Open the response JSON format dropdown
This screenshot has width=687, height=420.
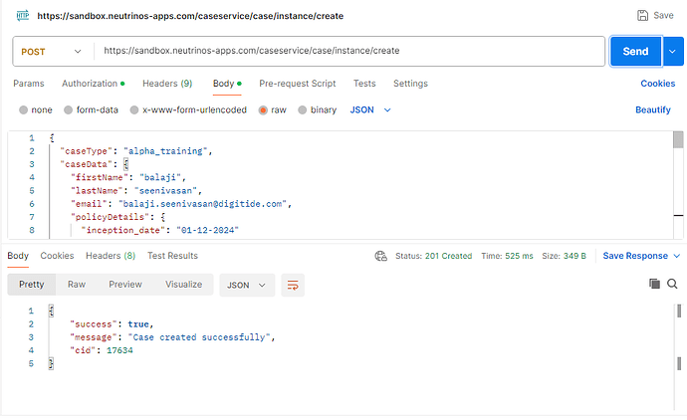(x=247, y=285)
